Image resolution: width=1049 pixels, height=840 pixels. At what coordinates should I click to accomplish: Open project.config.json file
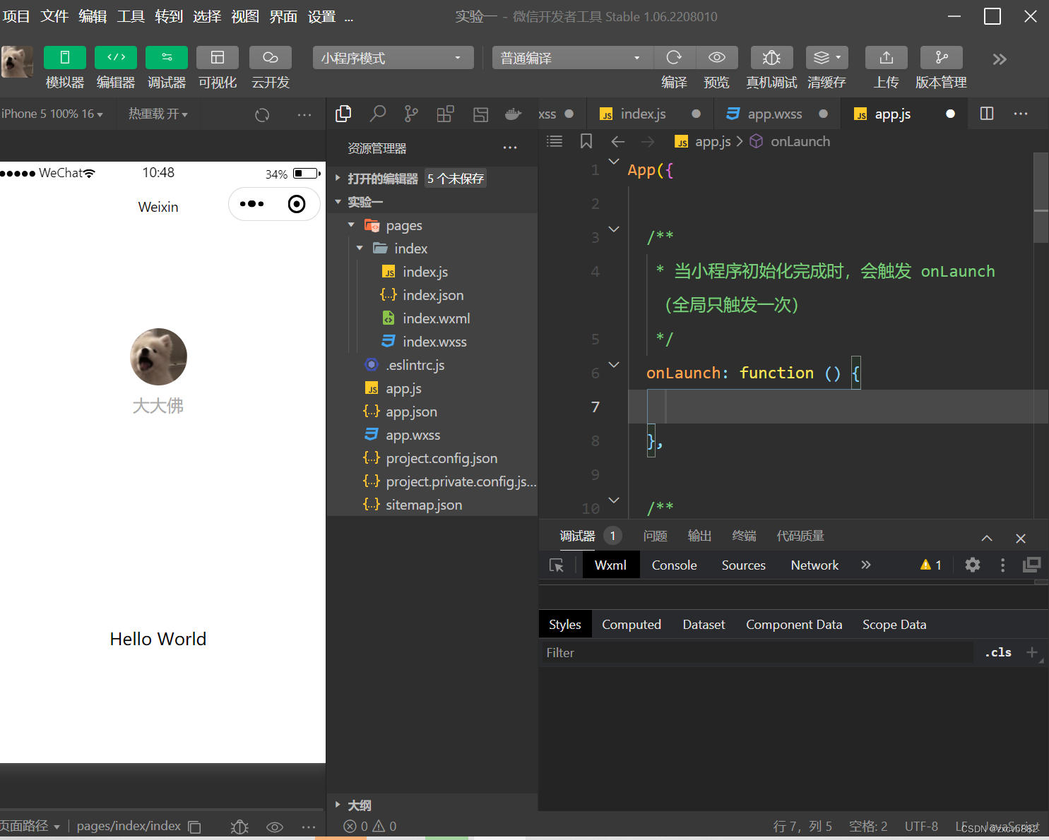coord(432,458)
